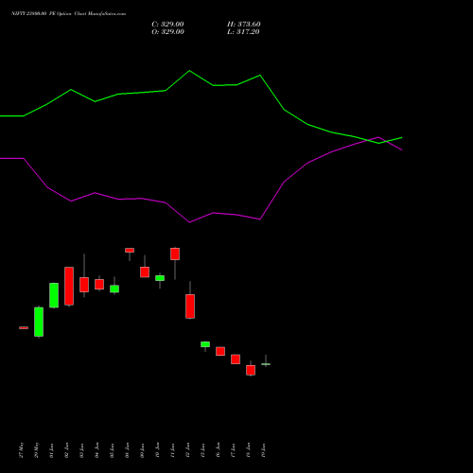The image size is (473, 473).
Task: Click the 27 May date label
Action: [22, 450]
